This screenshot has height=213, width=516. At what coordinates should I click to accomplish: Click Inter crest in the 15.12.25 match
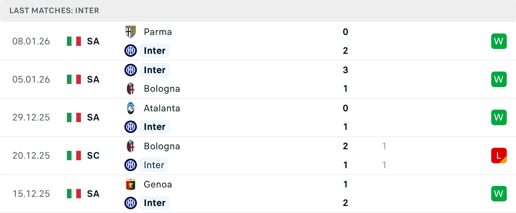point(131,203)
